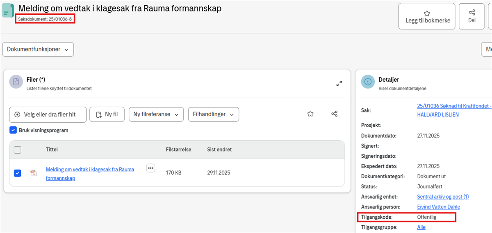Screen dimensions: 492x233
Task: Click the star icon in the Filer panel
Action: pos(310,114)
